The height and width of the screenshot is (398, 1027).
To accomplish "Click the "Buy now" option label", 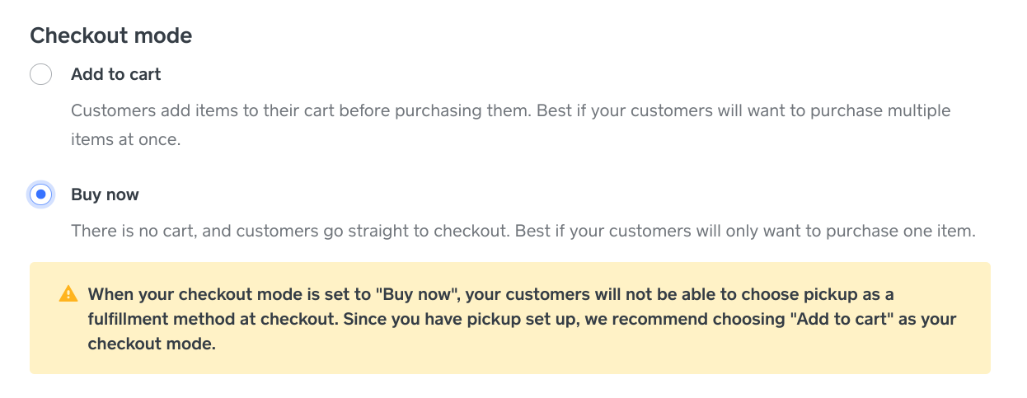I will click(x=105, y=195).
